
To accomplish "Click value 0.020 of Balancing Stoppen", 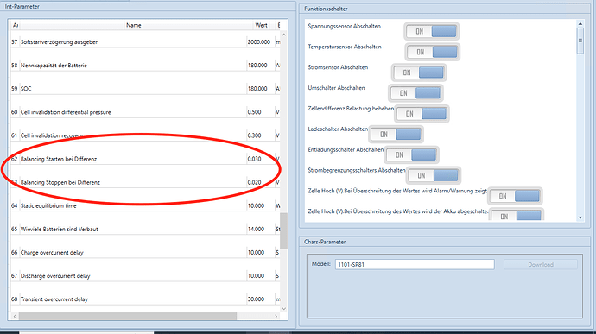I will [x=254, y=182].
